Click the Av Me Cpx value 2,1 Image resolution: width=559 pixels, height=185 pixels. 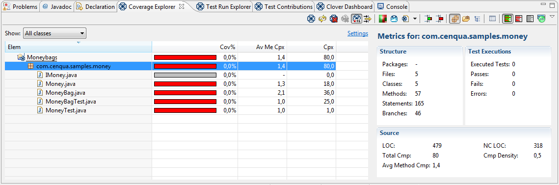pyautogui.click(x=281, y=93)
